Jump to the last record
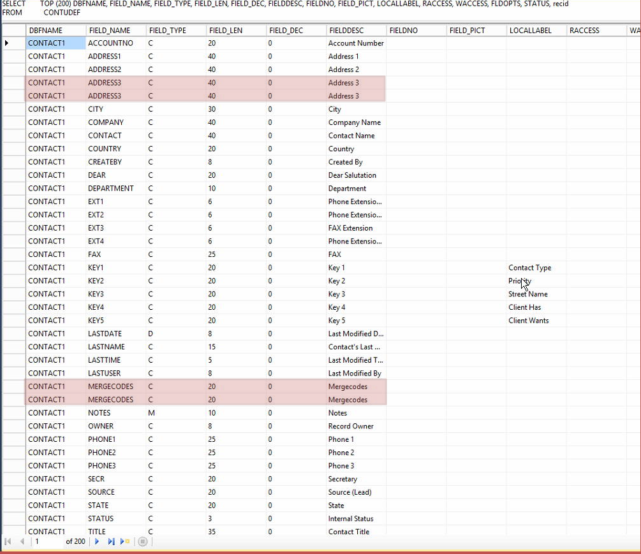Screen dimensions: 641x554 111,541
